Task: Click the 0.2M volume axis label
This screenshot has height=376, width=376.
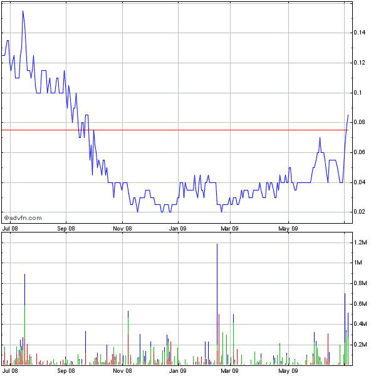Action: click(359, 345)
